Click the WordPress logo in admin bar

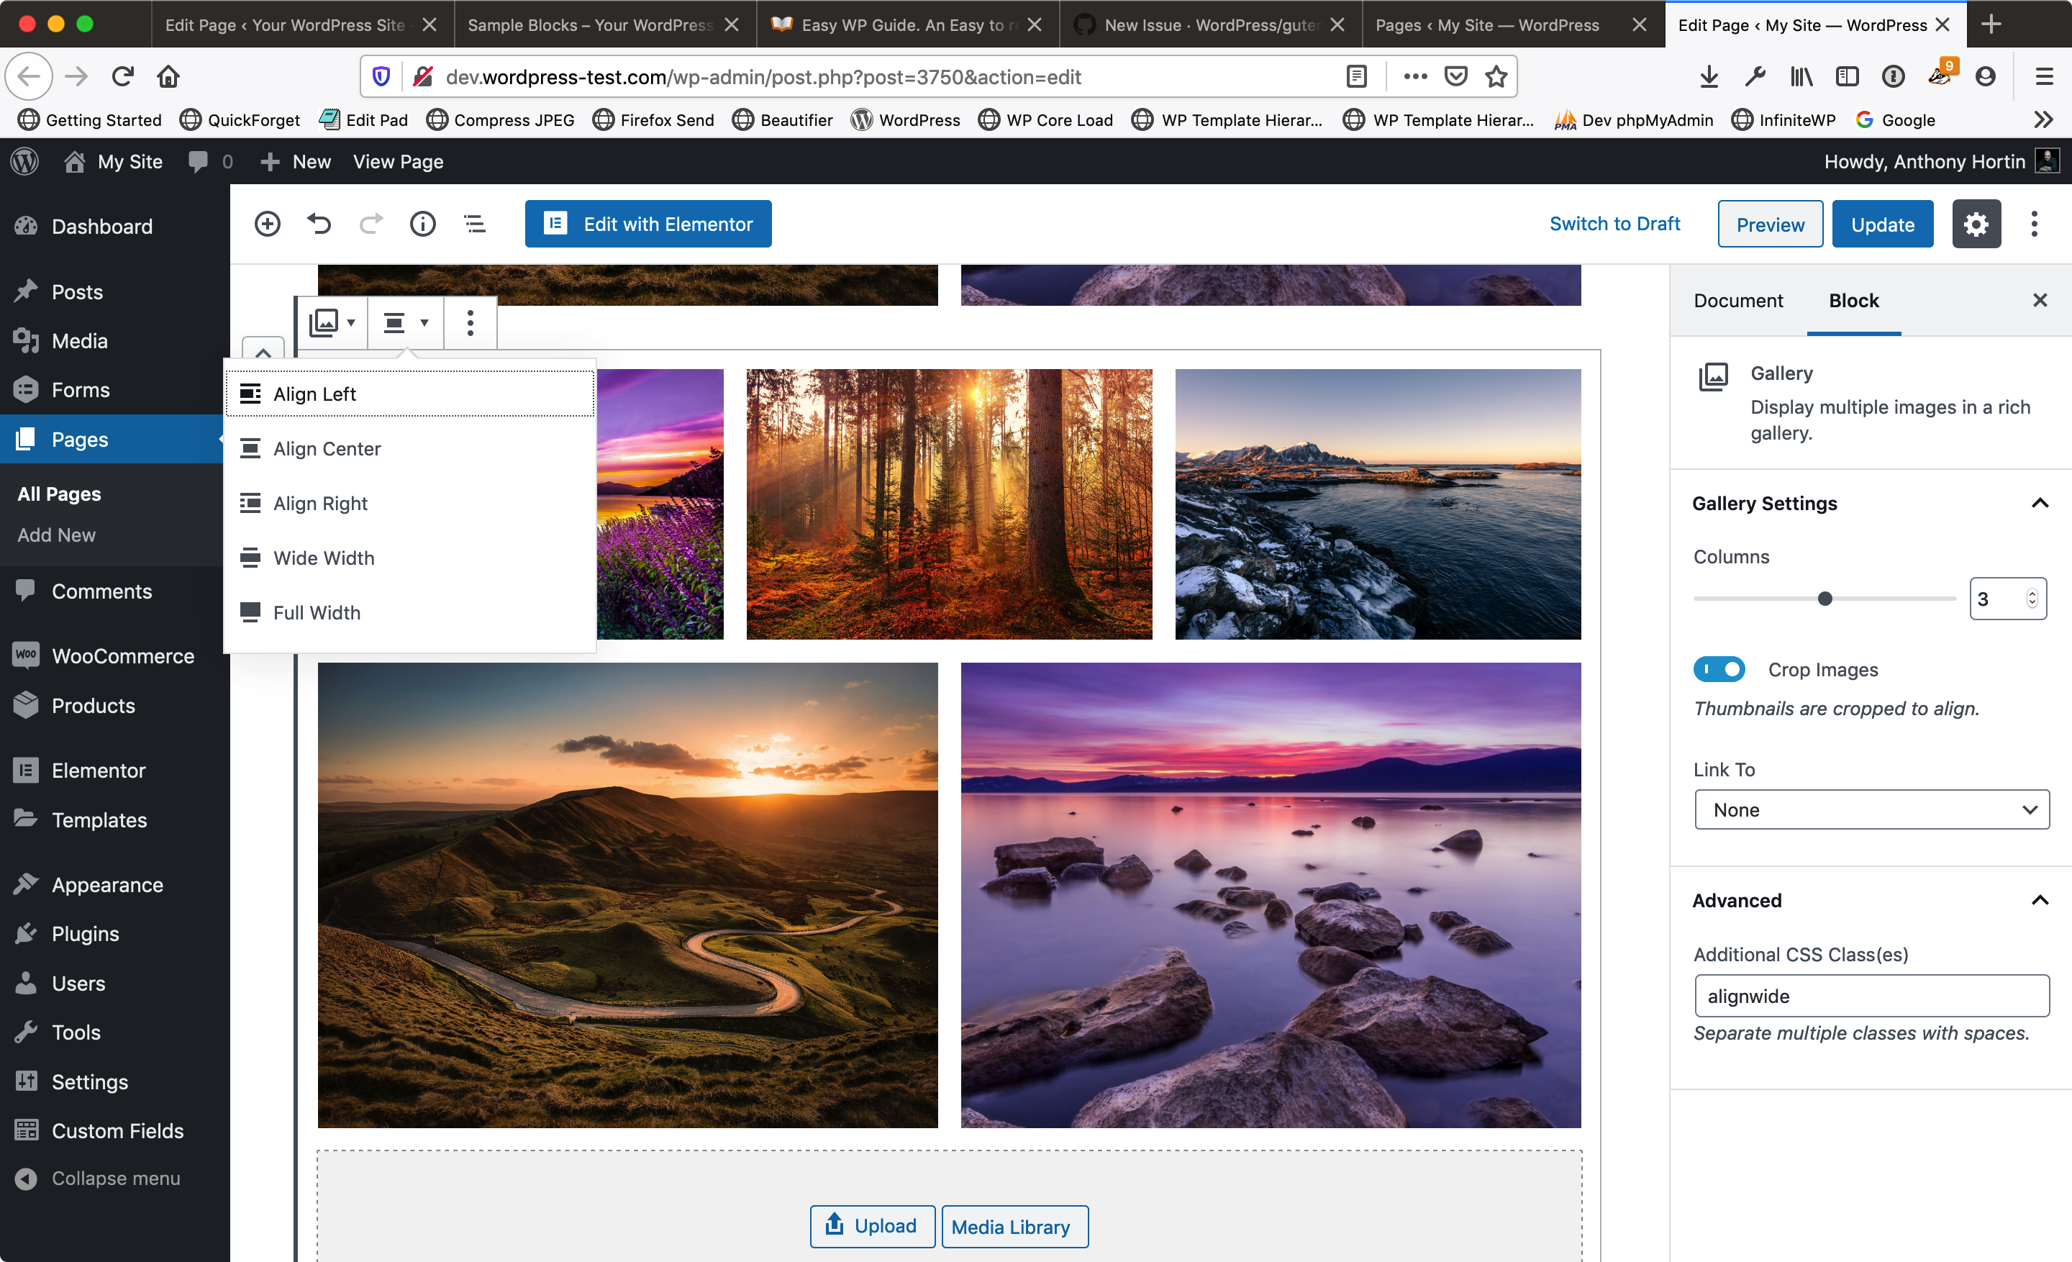click(x=24, y=161)
